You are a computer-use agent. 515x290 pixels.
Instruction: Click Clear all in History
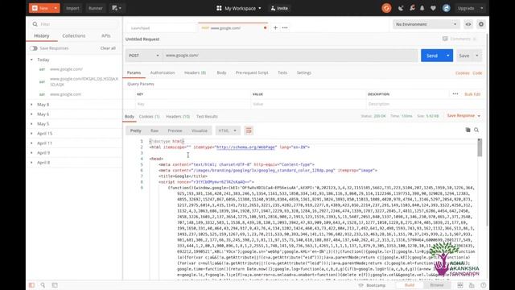[108, 48]
